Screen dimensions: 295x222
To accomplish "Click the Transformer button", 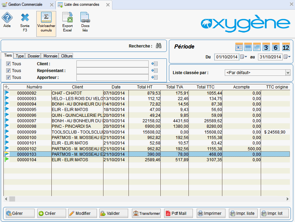I will (146, 213).
